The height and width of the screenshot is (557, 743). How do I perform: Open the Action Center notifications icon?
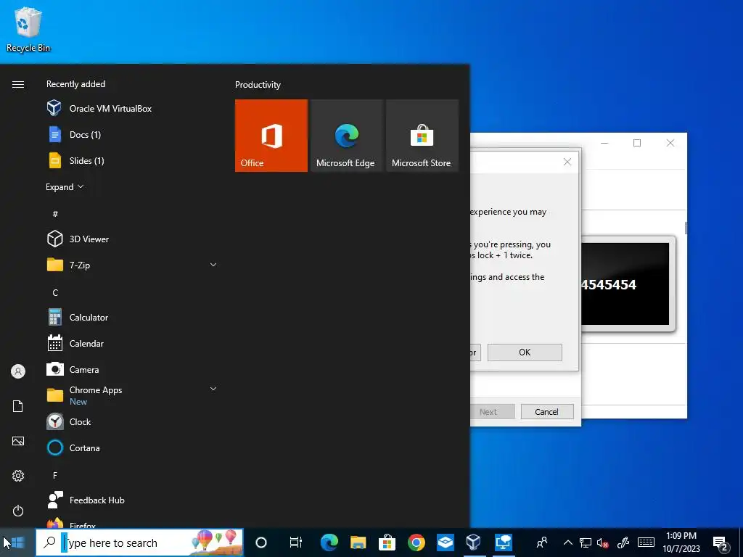[721, 543]
